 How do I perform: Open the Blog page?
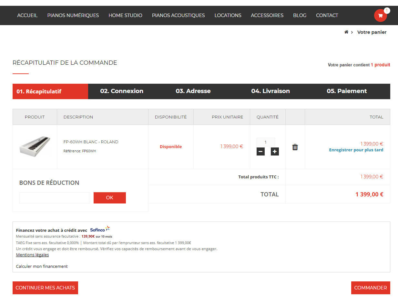click(300, 15)
